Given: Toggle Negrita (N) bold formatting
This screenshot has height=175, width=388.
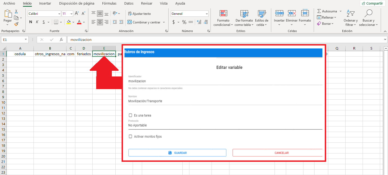Looking at the screenshot, I should 31,22.
